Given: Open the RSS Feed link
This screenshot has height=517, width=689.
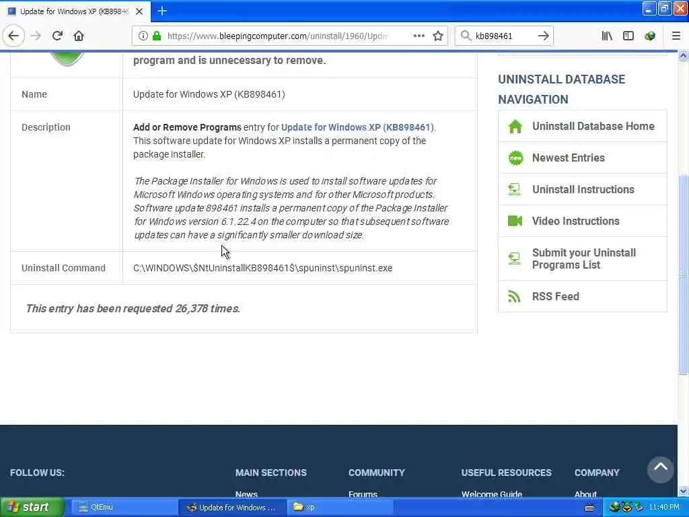Looking at the screenshot, I should pos(555,296).
